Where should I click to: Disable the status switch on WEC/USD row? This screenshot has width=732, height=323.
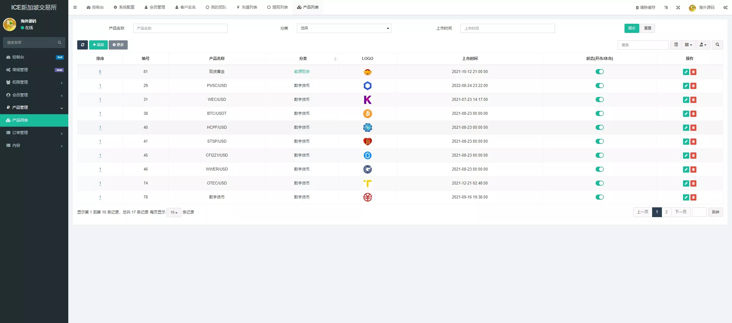[x=600, y=99]
